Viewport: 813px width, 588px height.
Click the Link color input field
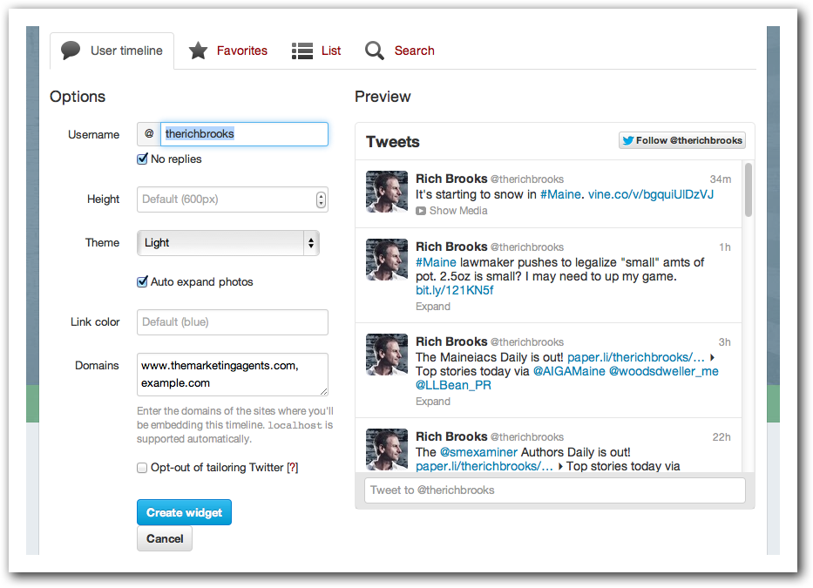tap(233, 322)
